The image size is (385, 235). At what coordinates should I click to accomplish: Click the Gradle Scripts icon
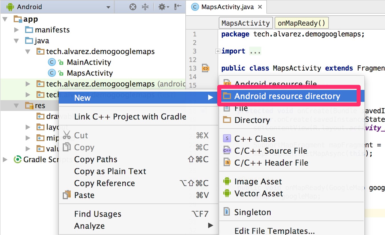click(18, 160)
